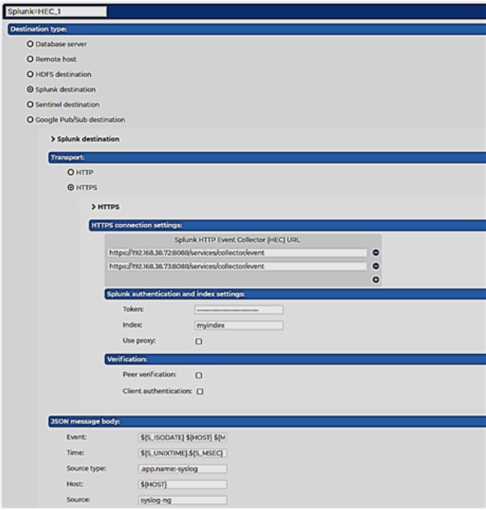
Task: Edit the second HEC URL field ending .73
Action: pos(237,266)
